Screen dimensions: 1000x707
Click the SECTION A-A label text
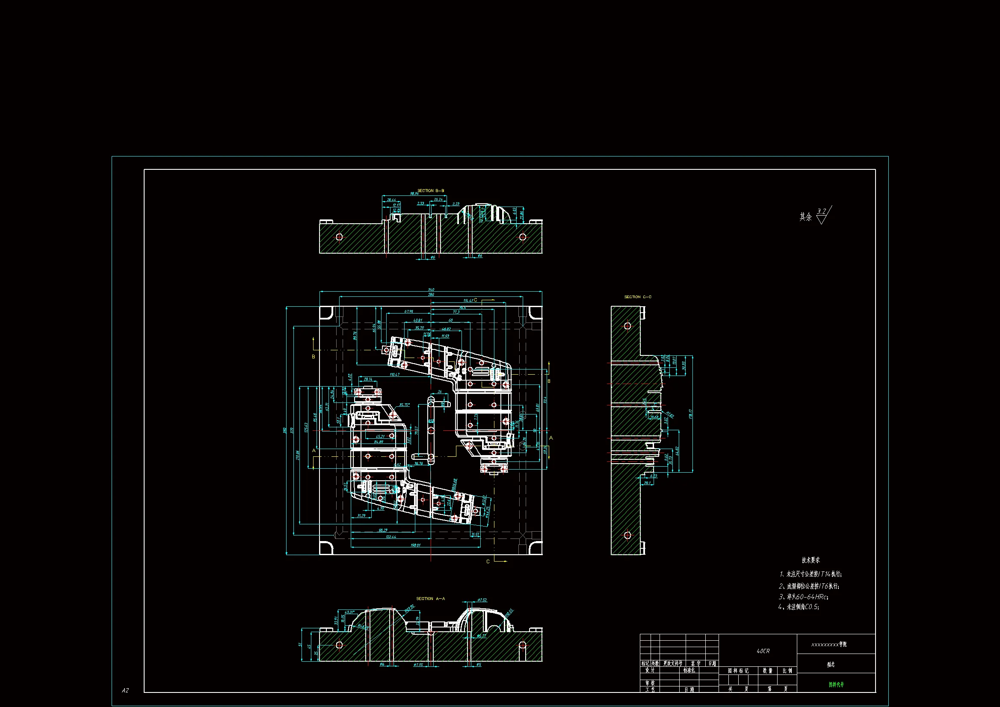430,598
